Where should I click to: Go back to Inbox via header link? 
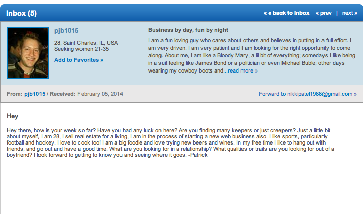pos(287,13)
